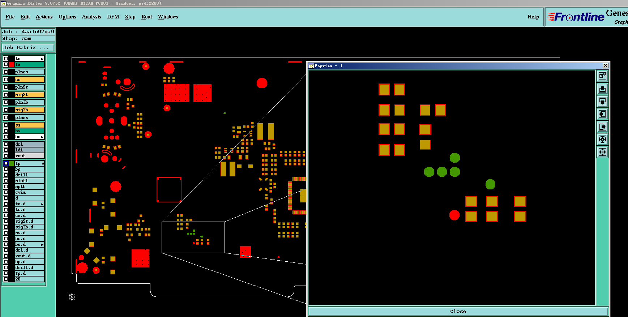
Task: Pan the Popview right with arrow icon
Action: 602,127
